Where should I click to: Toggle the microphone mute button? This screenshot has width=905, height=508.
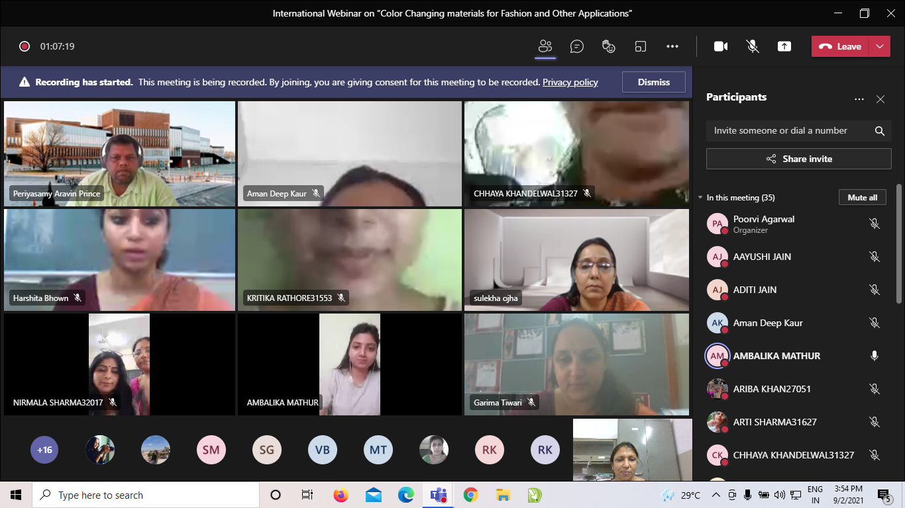pos(753,46)
